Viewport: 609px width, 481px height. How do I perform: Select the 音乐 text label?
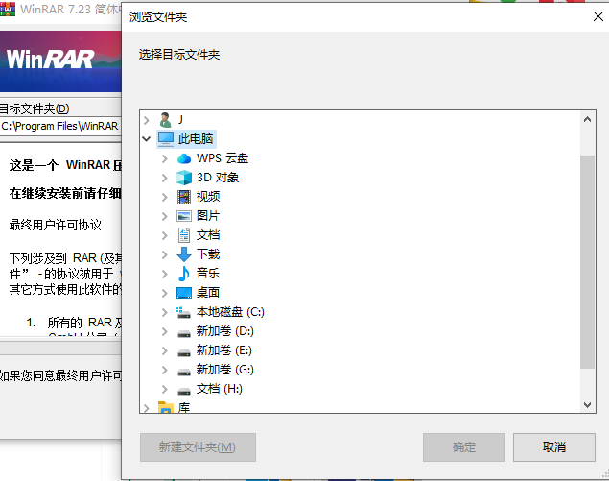point(208,273)
